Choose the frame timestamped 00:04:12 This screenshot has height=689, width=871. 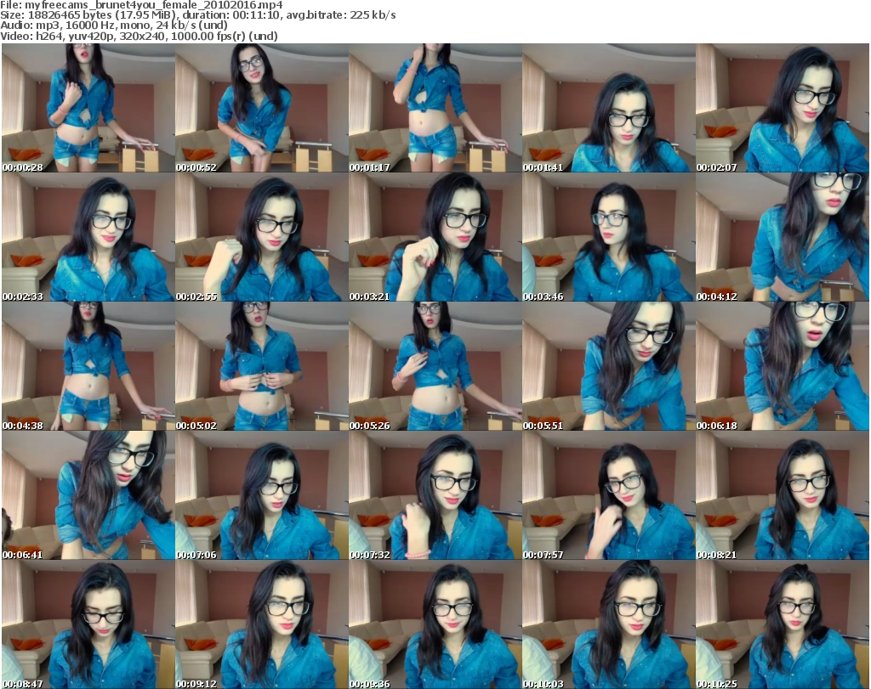(783, 237)
